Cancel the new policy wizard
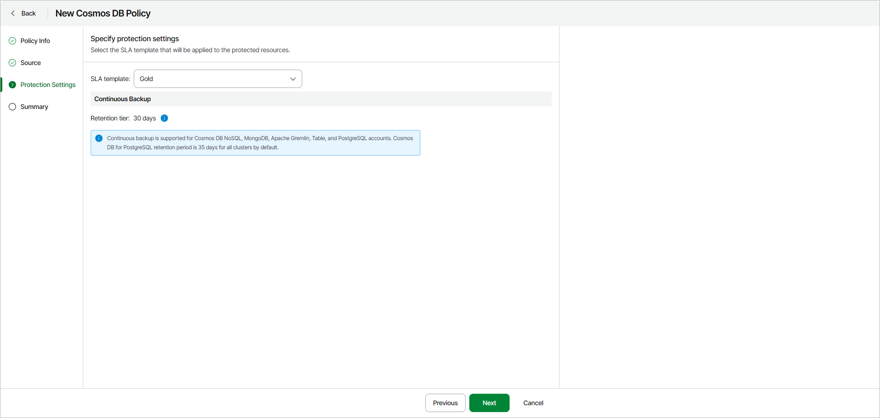This screenshot has width=880, height=418. (x=533, y=403)
